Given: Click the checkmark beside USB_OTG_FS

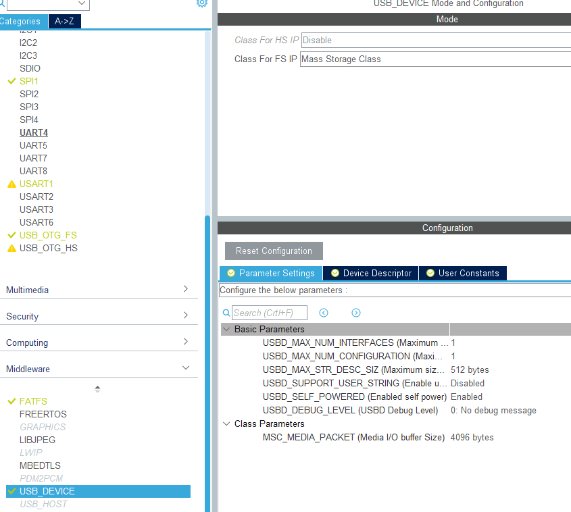Looking at the screenshot, I should 11,236.
